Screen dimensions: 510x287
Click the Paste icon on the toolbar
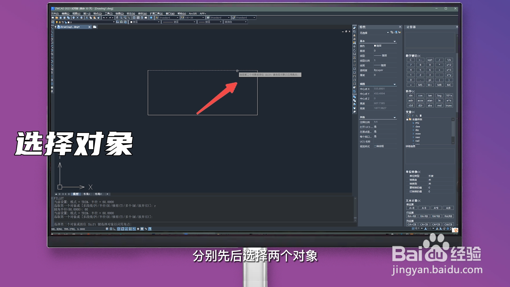(95, 18)
